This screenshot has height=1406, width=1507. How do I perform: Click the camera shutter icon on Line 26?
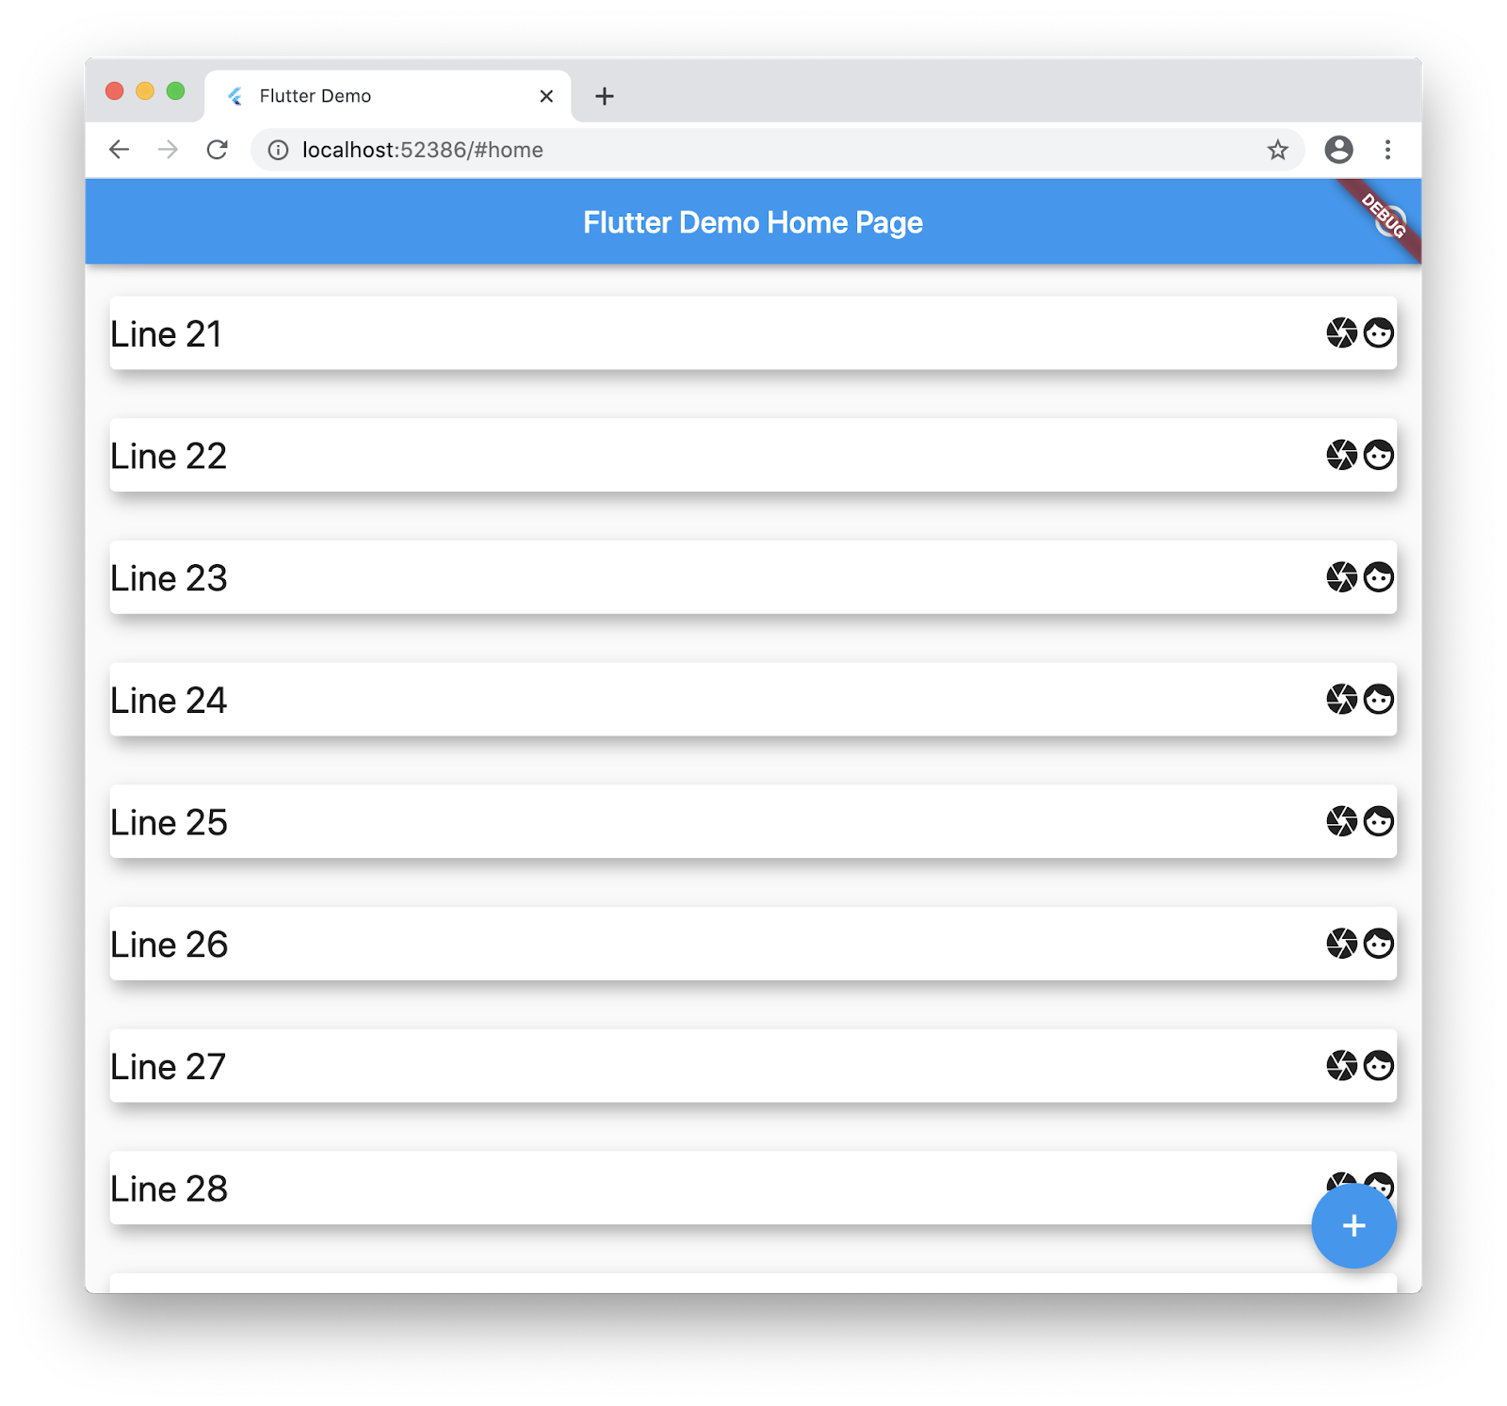(1341, 944)
